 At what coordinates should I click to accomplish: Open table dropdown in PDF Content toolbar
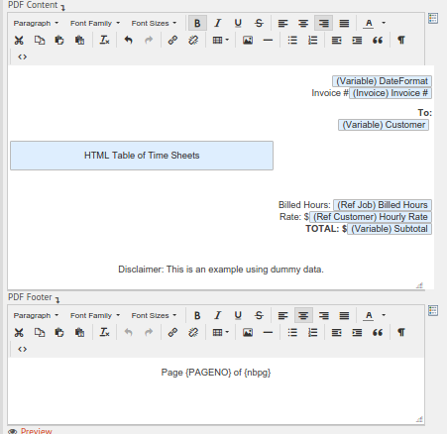point(220,41)
